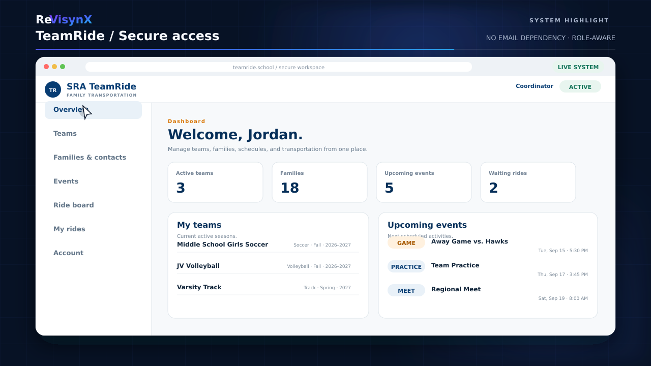Image resolution: width=651 pixels, height=366 pixels.
Task: Click the Thu, Sep 17 · 3:45 PM date
Action: point(563,274)
